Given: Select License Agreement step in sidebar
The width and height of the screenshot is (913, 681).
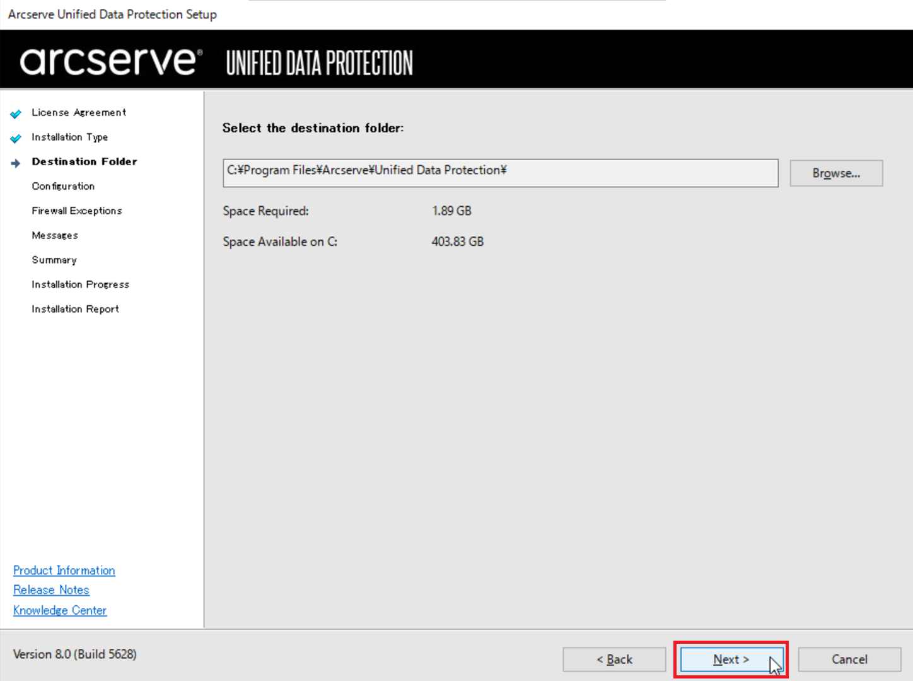Looking at the screenshot, I should [x=79, y=112].
